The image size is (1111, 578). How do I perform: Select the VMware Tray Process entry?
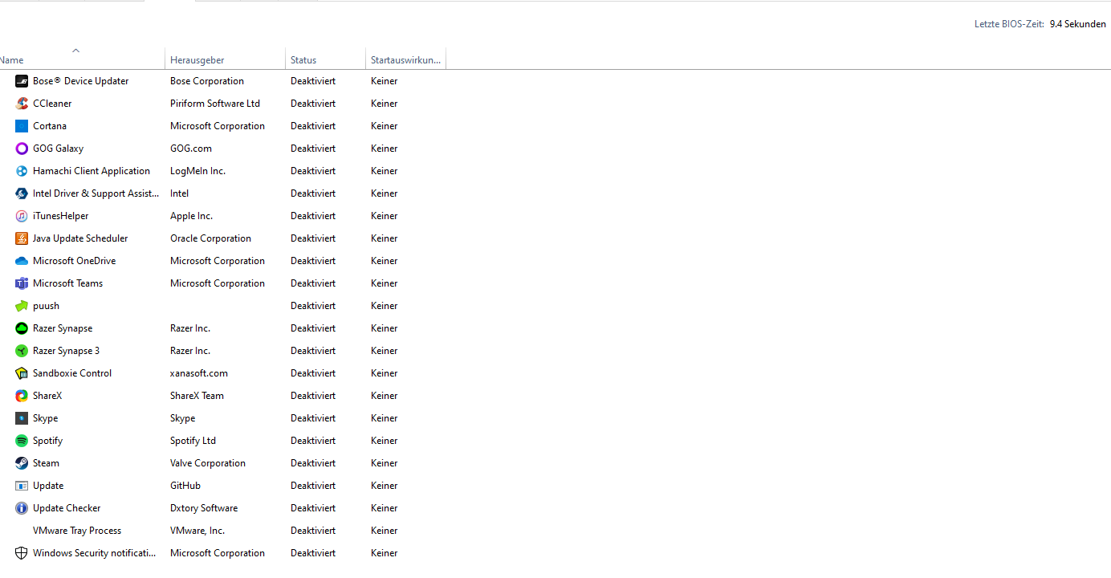click(x=77, y=531)
